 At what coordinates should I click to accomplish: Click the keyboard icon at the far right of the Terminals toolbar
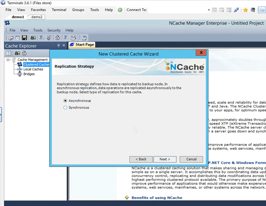click(x=262, y=10)
